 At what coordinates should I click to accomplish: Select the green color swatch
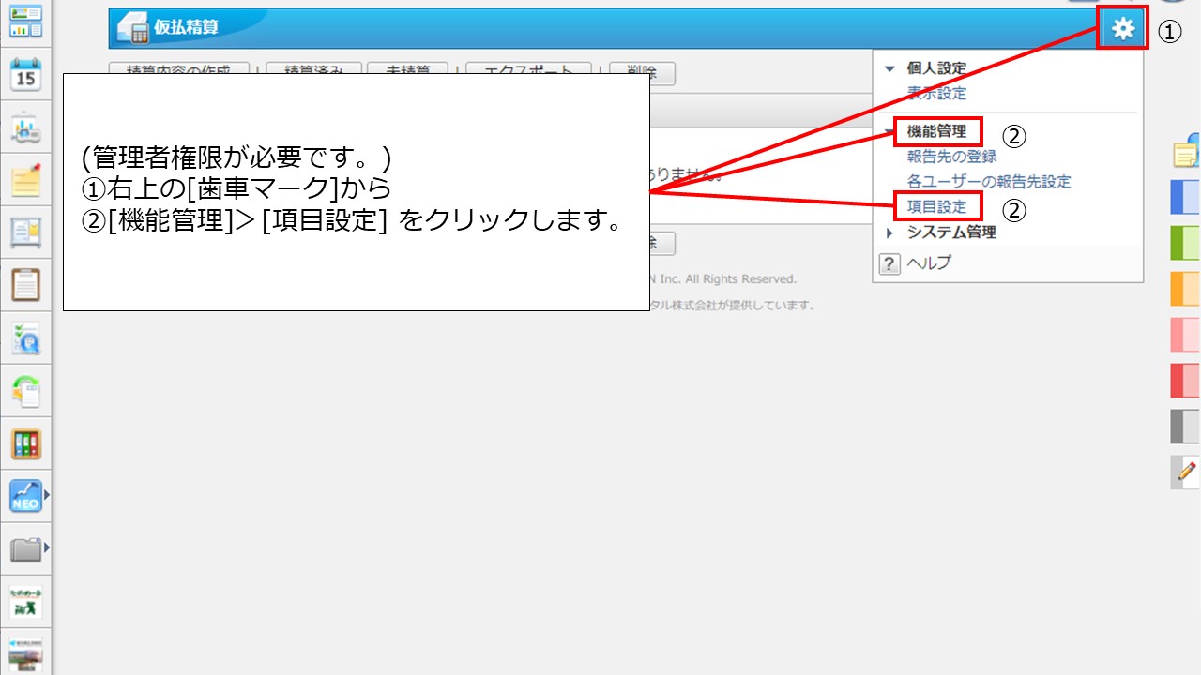(x=1186, y=243)
